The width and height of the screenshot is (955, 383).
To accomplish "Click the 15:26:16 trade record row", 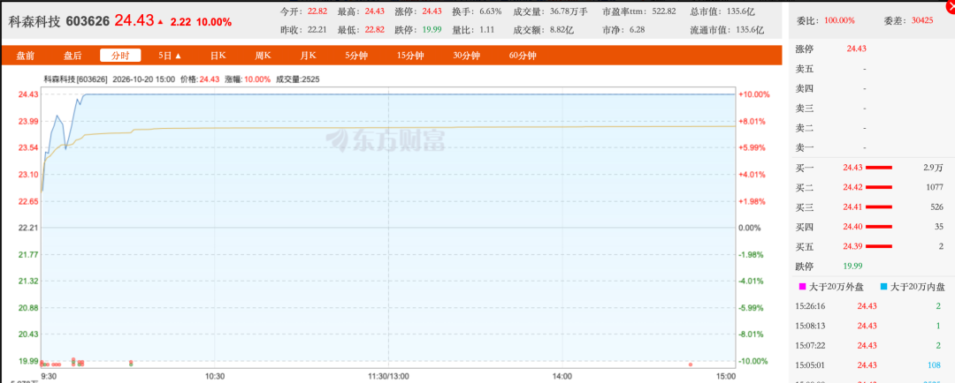I will tap(870, 306).
